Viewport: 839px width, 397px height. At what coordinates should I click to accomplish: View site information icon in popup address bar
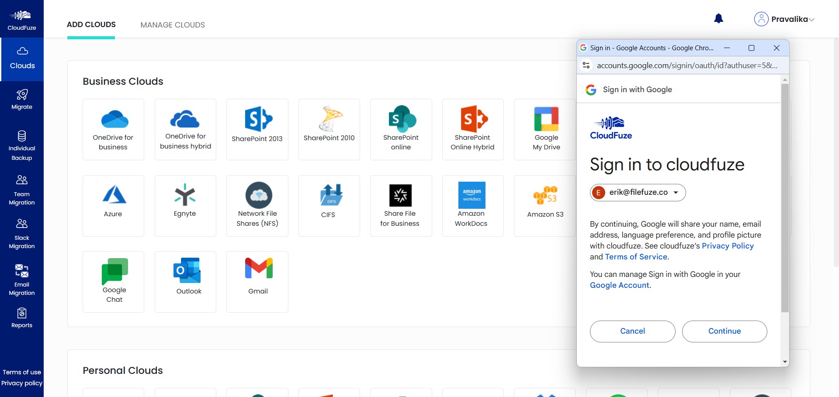pyautogui.click(x=586, y=66)
